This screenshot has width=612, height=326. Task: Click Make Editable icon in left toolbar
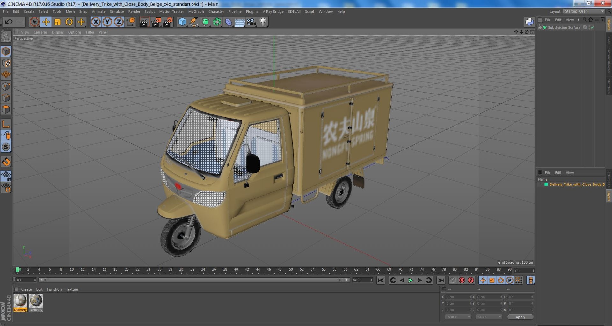[x=6, y=37]
